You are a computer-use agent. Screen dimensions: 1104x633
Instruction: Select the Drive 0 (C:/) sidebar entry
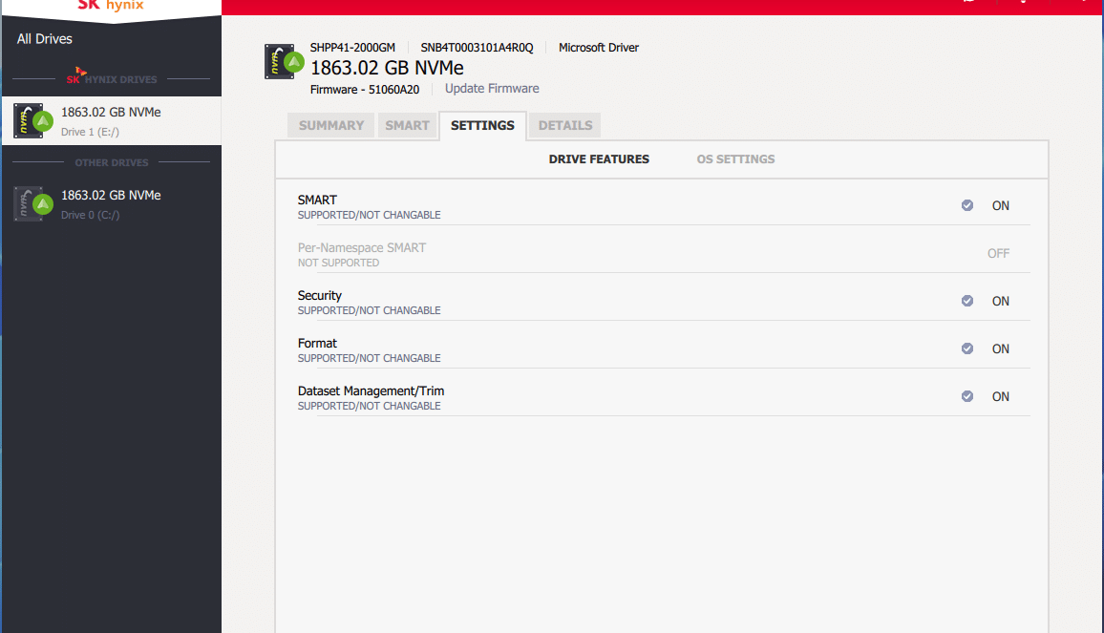point(111,203)
